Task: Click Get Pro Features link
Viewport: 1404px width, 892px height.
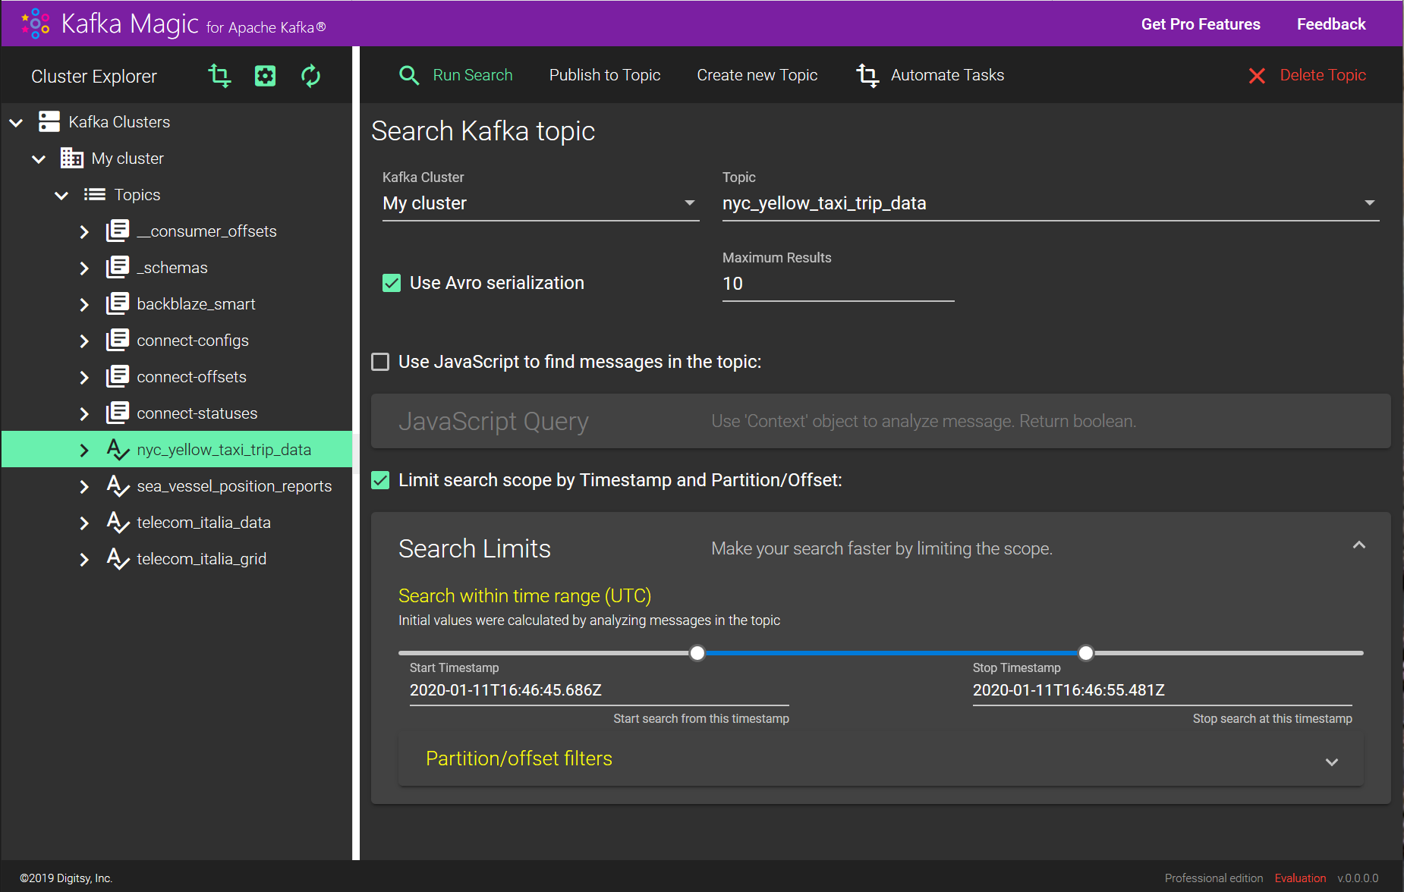Action: point(1201,24)
